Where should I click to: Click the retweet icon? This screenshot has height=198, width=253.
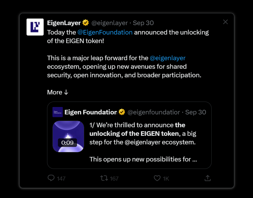[104, 178]
